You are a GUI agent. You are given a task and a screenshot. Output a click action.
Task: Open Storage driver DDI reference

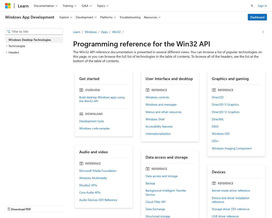point(230,209)
